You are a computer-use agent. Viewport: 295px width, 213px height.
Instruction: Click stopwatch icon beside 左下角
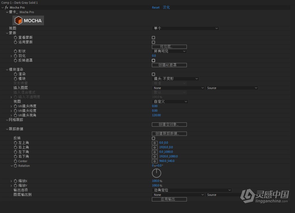coord(15,152)
